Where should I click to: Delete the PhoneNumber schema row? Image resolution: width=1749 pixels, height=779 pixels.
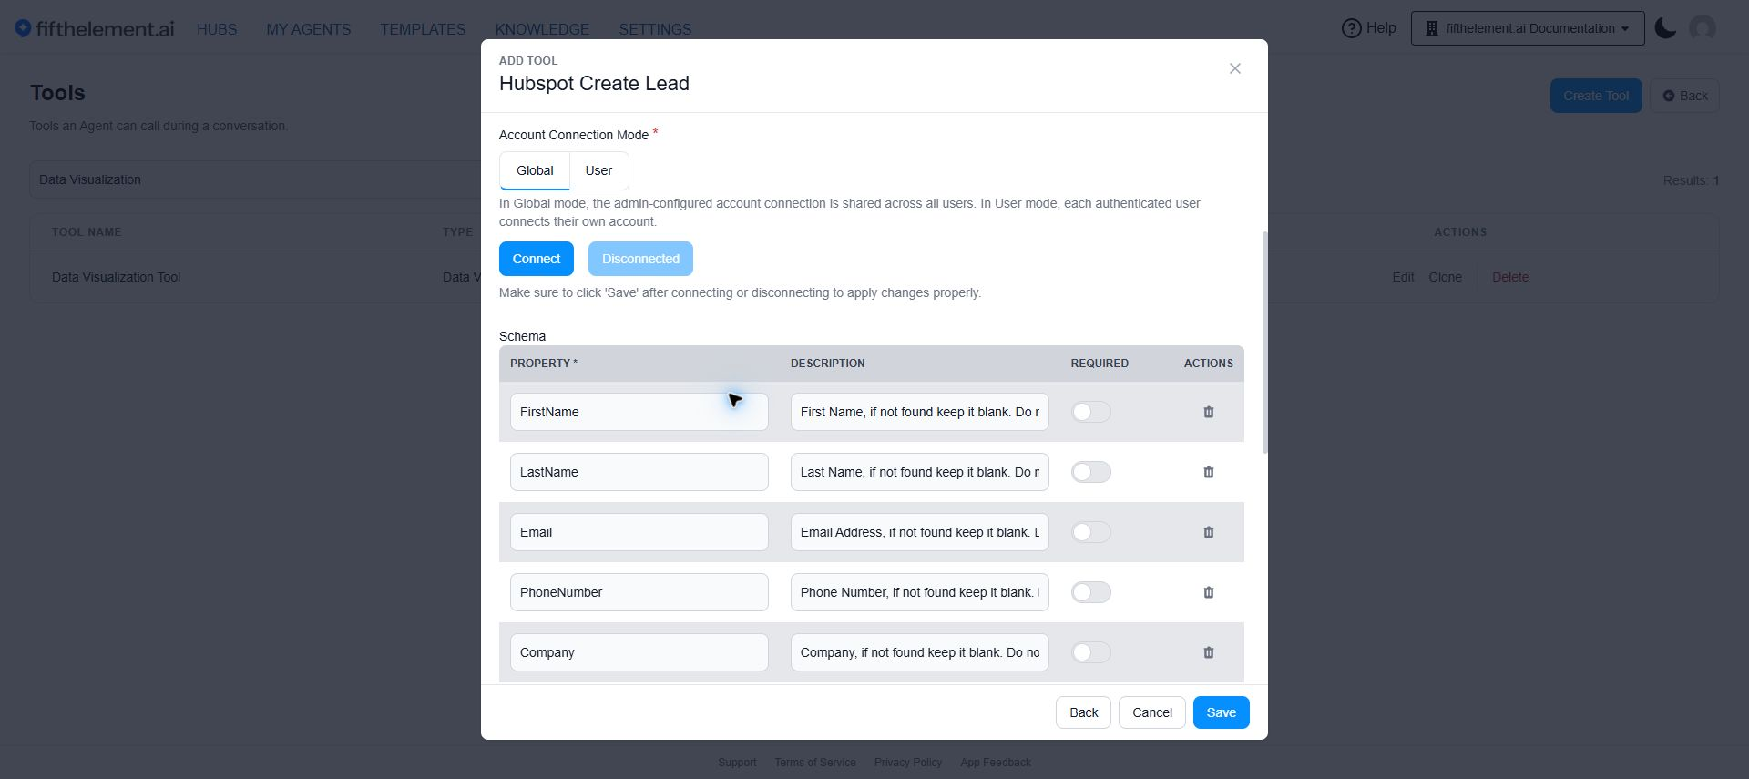(x=1209, y=592)
